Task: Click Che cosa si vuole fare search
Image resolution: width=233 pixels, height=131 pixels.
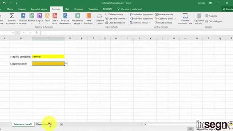Action: (130, 9)
